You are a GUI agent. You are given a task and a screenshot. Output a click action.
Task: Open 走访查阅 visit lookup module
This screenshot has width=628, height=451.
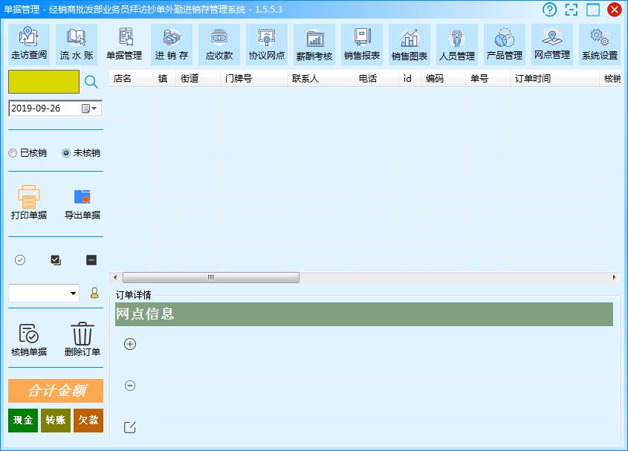point(29,44)
